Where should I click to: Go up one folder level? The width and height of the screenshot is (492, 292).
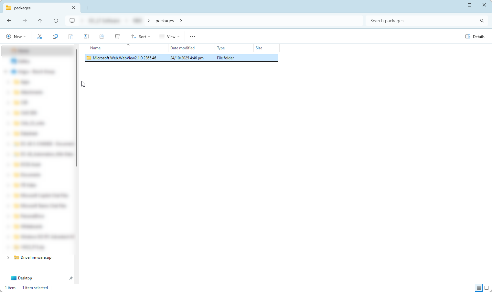[40, 21]
